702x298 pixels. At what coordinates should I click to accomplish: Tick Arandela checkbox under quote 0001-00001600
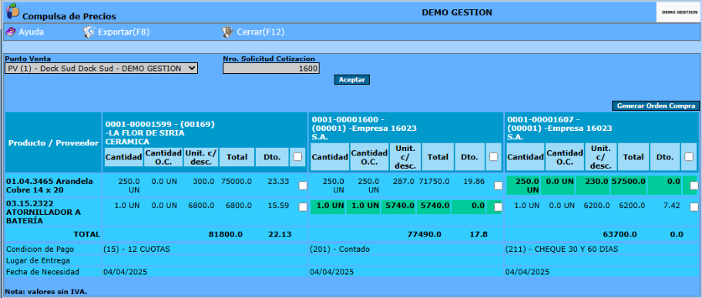[499, 186]
